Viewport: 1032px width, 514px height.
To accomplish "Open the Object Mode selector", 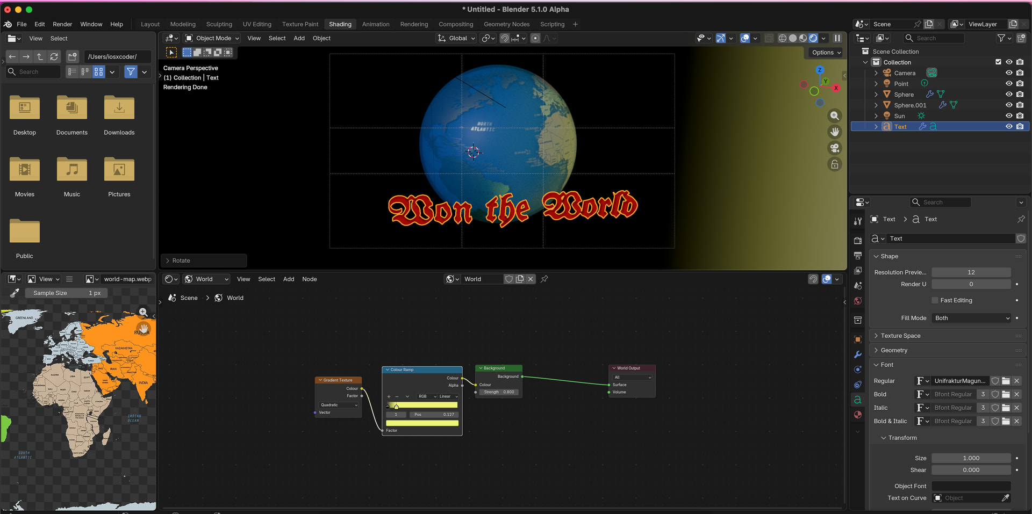I will (212, 38).
